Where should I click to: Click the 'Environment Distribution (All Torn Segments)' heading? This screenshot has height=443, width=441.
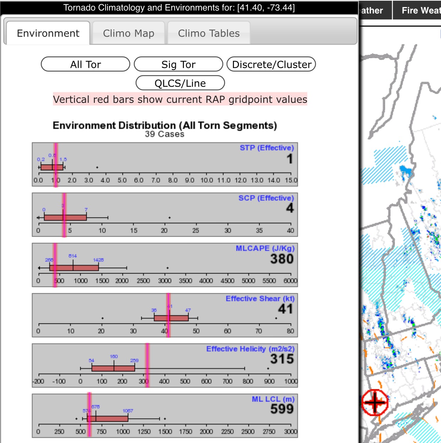[165, 125]
